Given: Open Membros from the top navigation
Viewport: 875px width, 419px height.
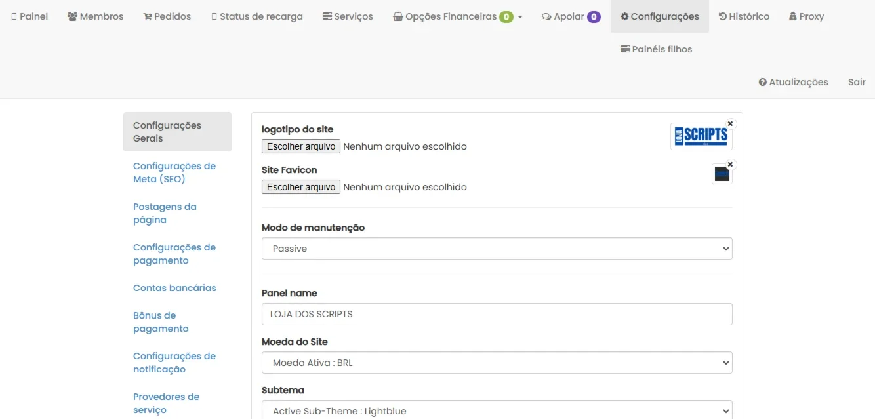Looking at the screenshot, I should [x=95, y=16].
